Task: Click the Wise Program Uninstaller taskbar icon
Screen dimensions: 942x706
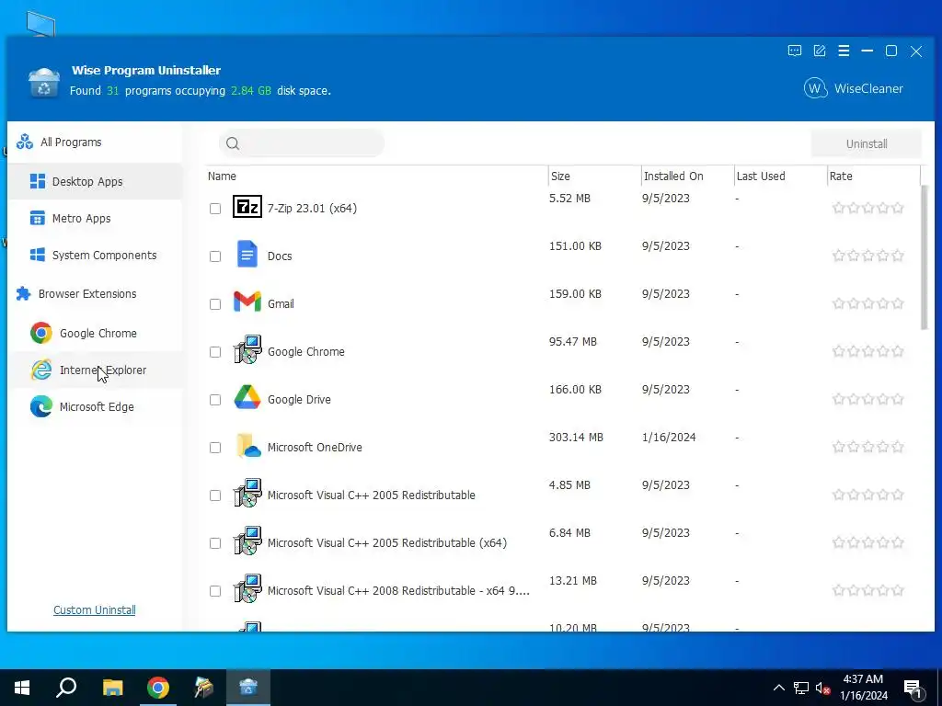Action: pos(248,688)
